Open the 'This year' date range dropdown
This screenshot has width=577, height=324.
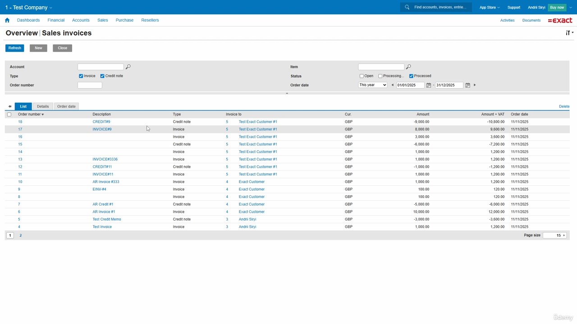click(x=372, y=85)
